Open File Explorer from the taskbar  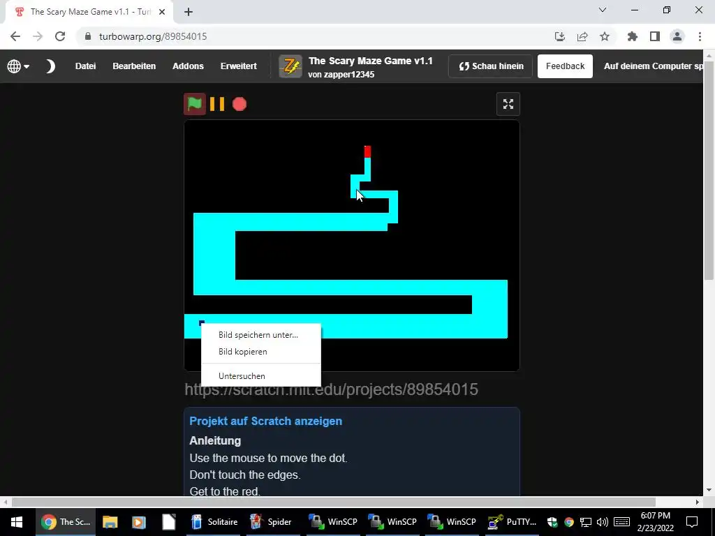(x=110, y=522)
